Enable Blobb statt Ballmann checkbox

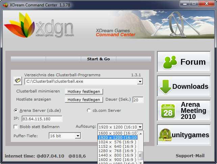(16, 127)
